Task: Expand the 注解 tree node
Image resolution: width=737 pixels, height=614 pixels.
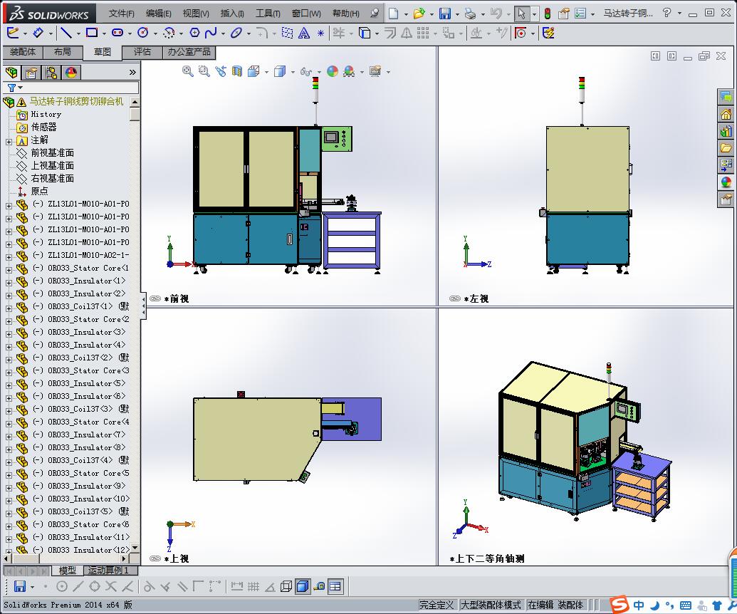Action: click(x=9, y=142)
